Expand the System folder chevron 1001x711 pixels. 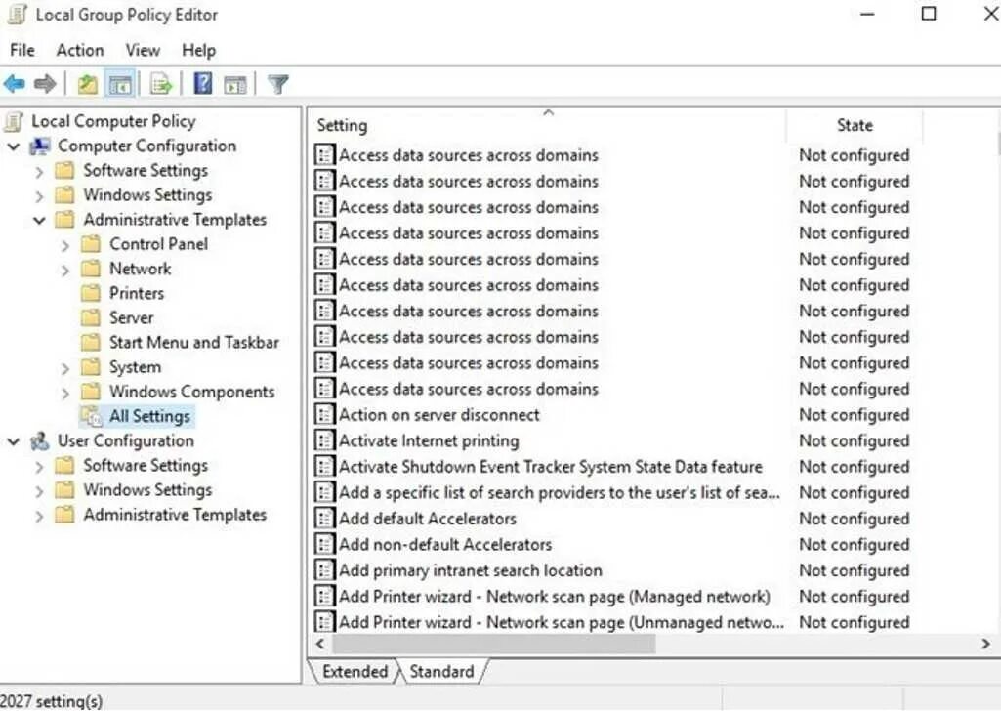pos(64,368)
